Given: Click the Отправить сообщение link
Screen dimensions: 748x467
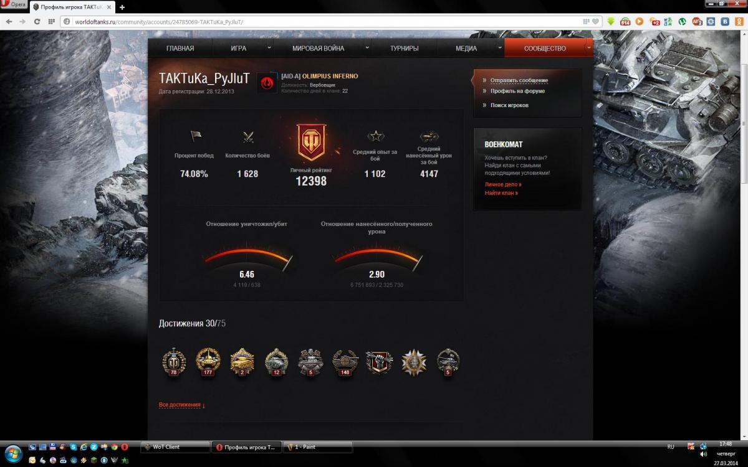Looking at the screenshot, I should click(519, 80).
